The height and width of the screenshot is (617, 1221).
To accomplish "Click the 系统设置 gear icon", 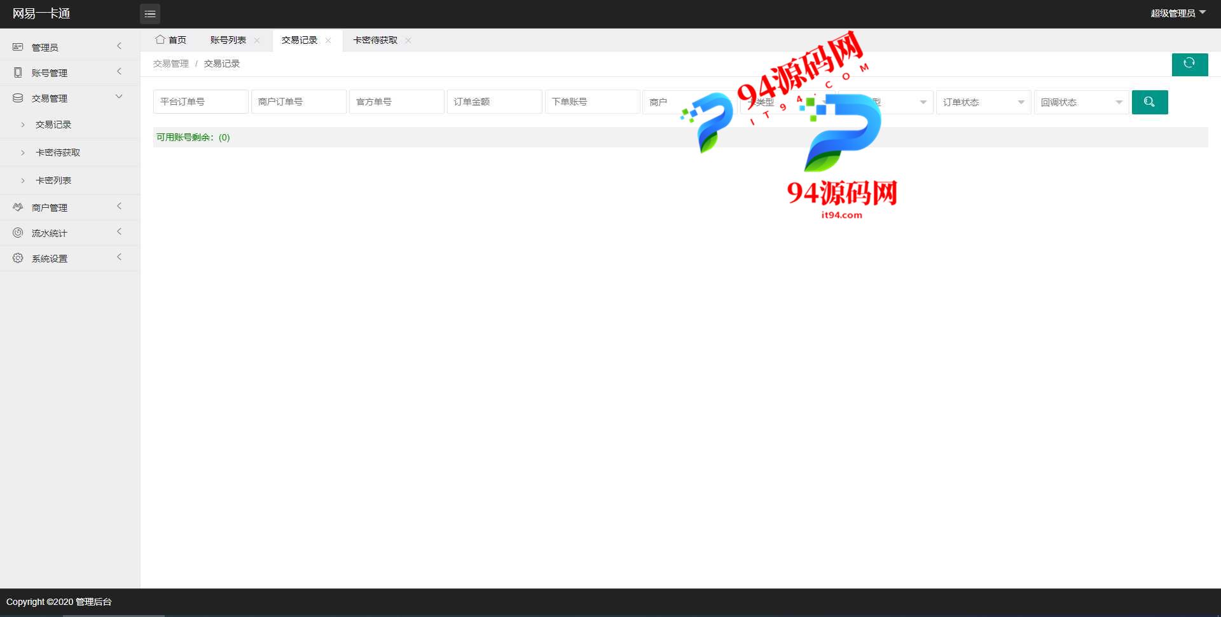I will pos(18,258).
